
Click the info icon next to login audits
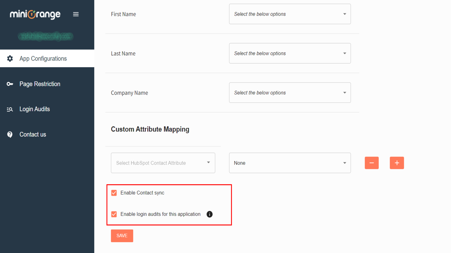(x=209, y=214)
